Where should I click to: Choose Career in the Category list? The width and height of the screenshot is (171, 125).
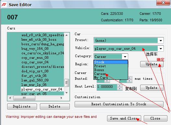(111, 74)
